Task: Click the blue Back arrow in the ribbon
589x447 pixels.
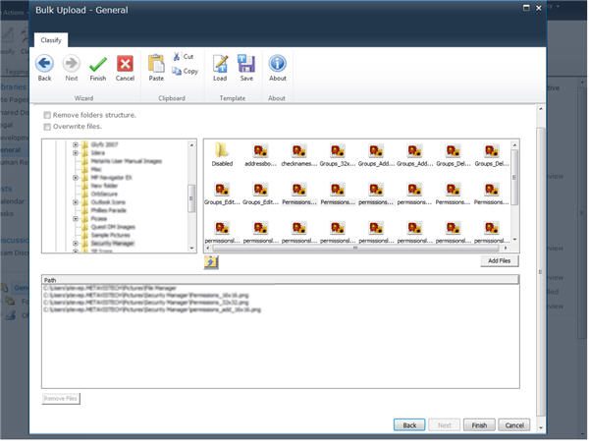Action: 44,64
